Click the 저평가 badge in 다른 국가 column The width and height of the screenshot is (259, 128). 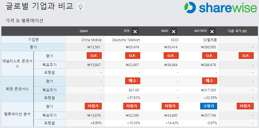[x=245, y=106]
